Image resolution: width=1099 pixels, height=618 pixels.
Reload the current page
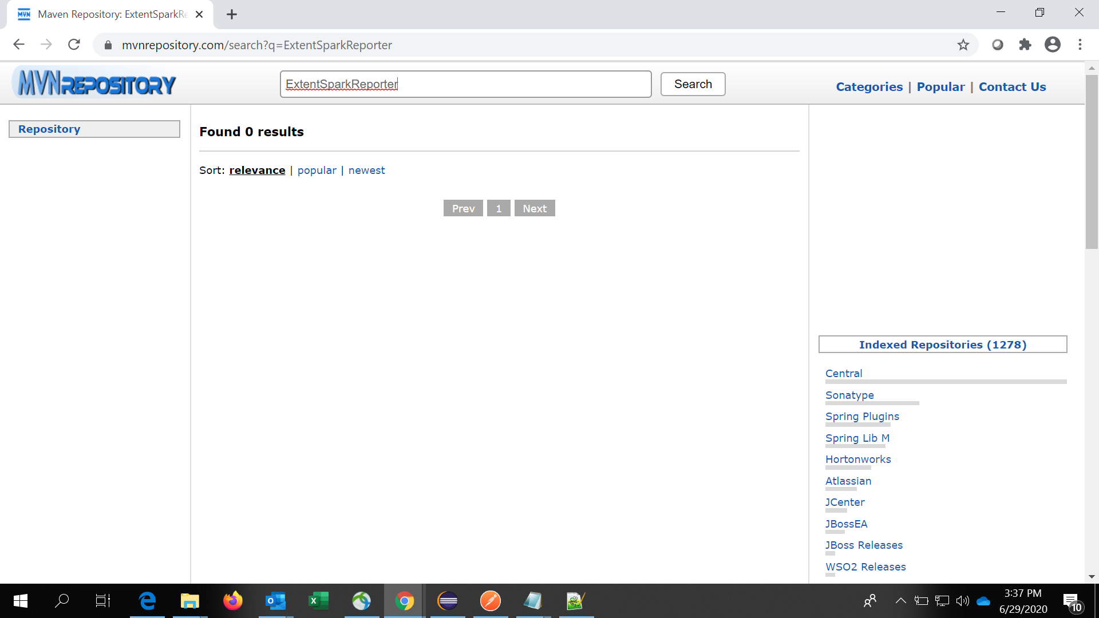coord(74,44)
